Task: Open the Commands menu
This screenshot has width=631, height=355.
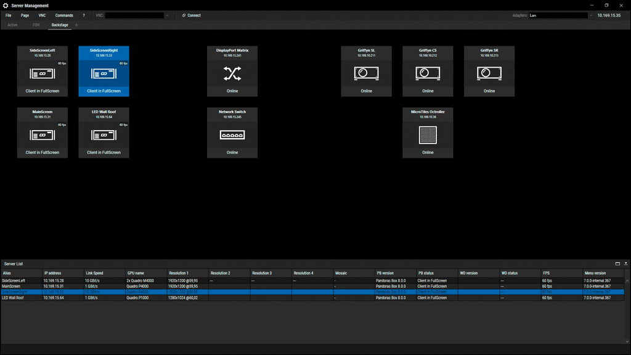Action: click(x=64, y=15)
